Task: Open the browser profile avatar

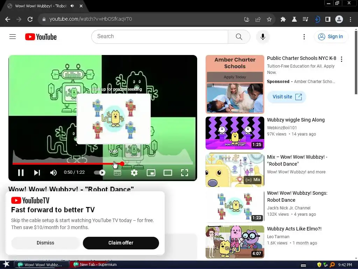Action: point(339,19)
